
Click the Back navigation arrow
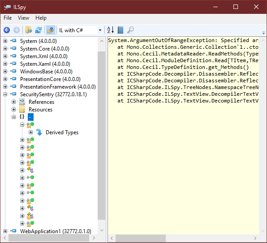pyautogui.click(x=7, y=30)
